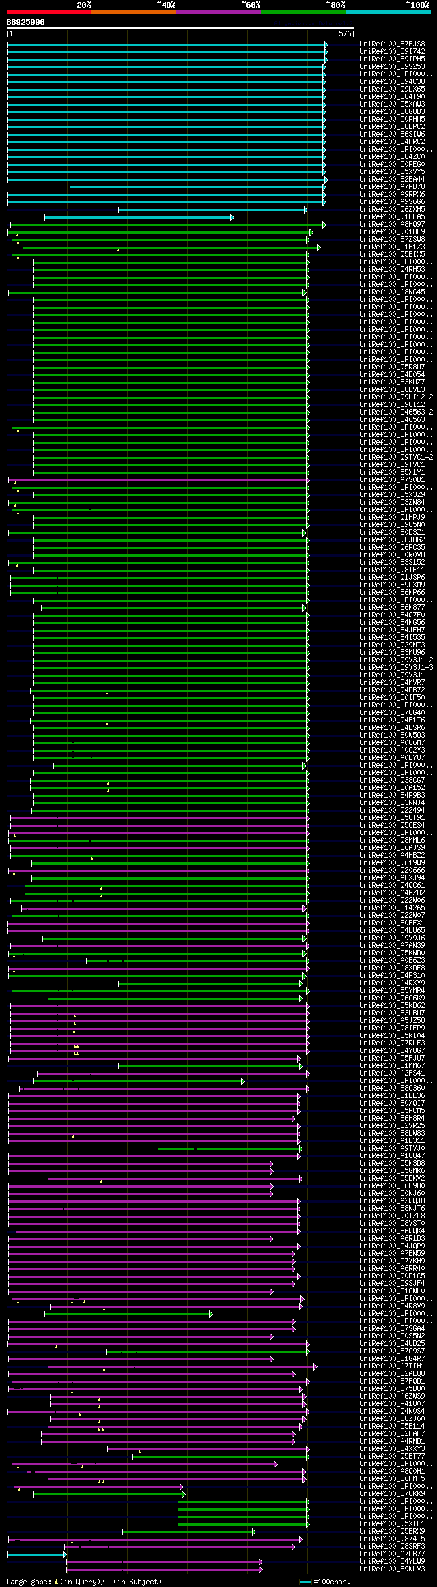Select hit label UniRef100_B2BA44
437x1587 pixels.
click(x=392, y=180)
